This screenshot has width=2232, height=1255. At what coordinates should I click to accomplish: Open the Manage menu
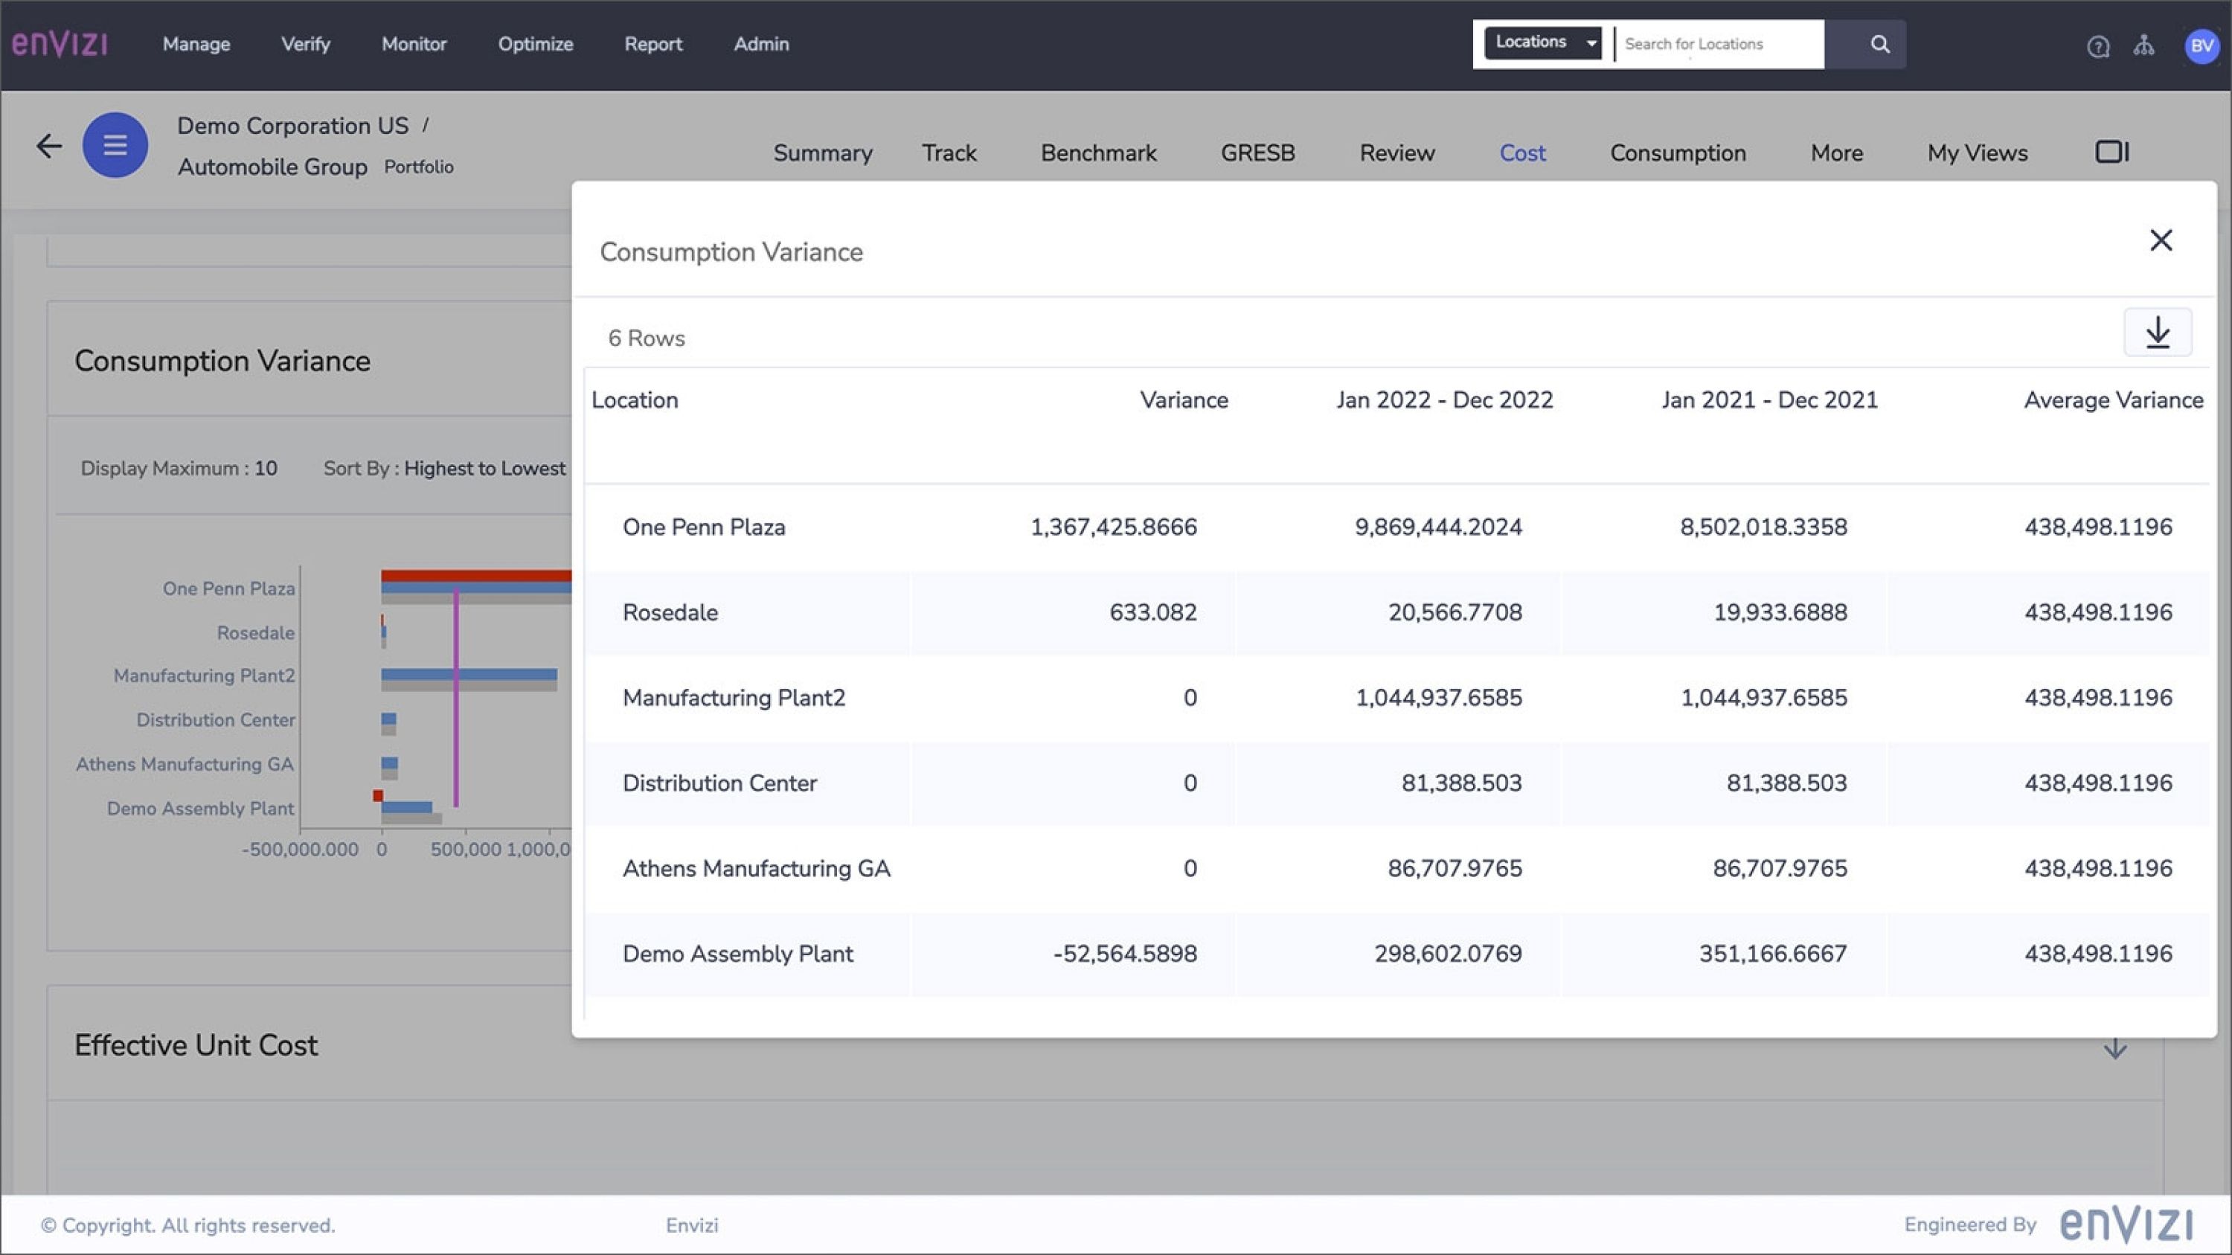click(x=196, y=44)
